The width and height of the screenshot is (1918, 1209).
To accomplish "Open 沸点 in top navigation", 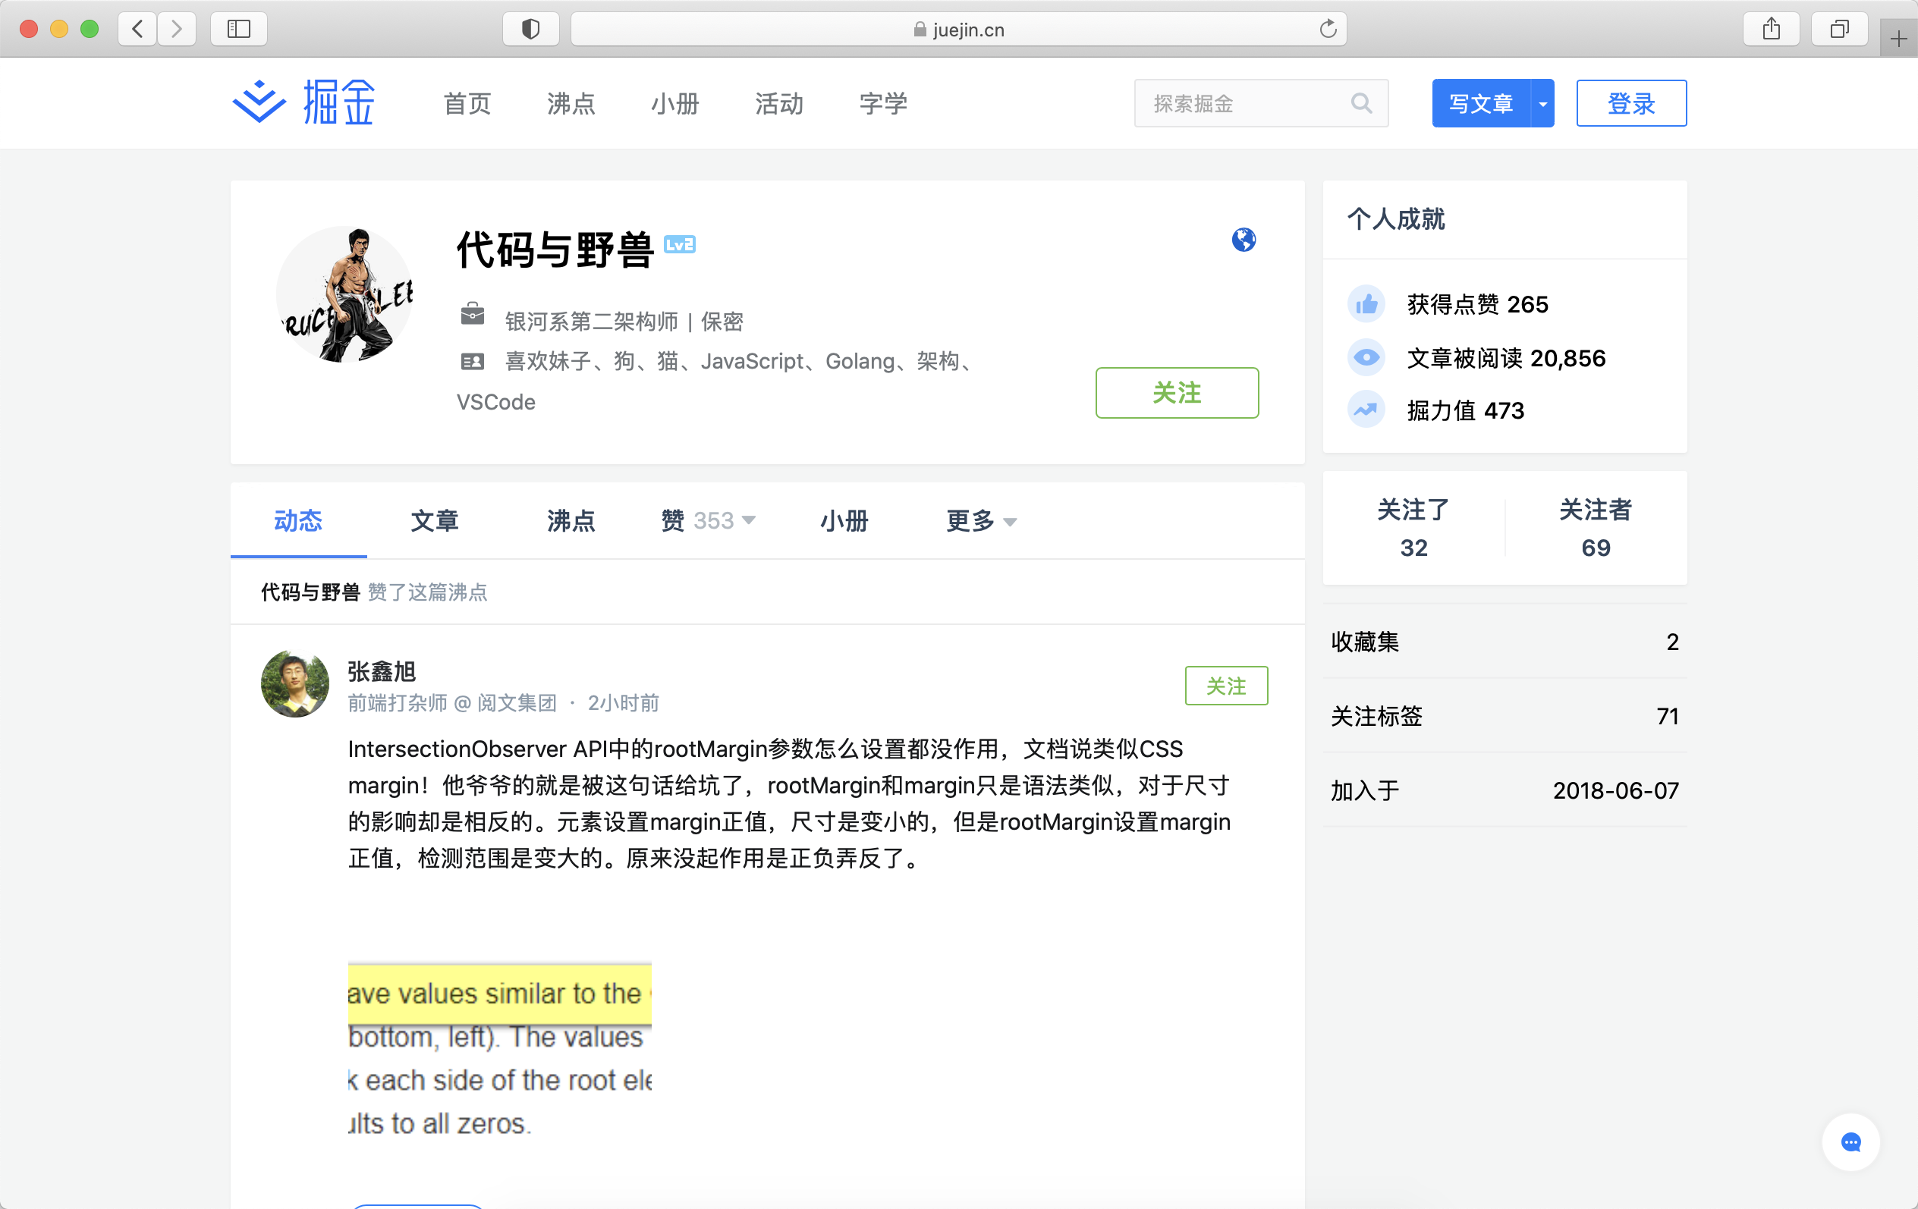I will click(x=571, y=104).
